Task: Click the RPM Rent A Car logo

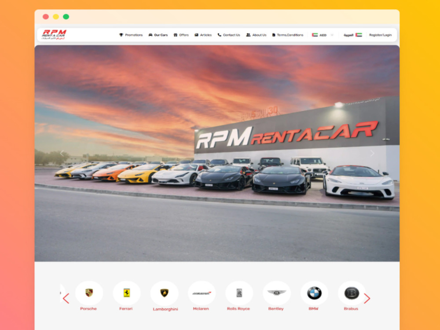Action: (x=54, y=34)
